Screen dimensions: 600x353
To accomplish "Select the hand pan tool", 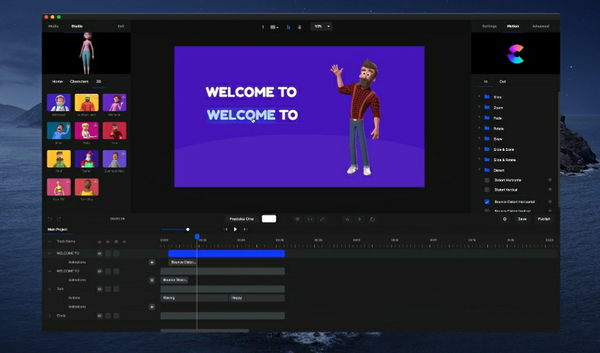I will coord(299,26).
